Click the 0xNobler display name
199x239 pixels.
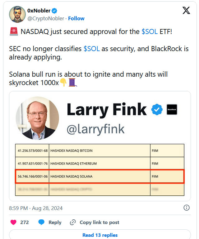click(x=39, y=11)
